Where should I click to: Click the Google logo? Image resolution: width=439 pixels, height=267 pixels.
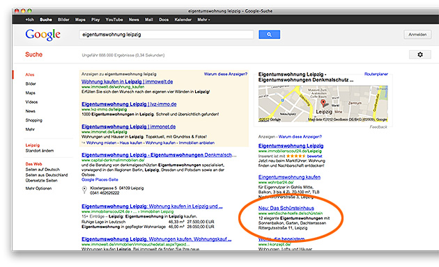[43, 35]
